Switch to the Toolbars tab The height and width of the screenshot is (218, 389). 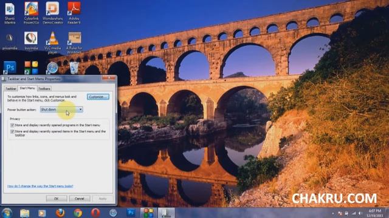44,88
